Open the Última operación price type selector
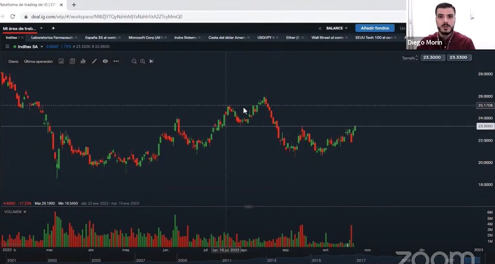This screenshot has width=495, height=264. (39, 61)
